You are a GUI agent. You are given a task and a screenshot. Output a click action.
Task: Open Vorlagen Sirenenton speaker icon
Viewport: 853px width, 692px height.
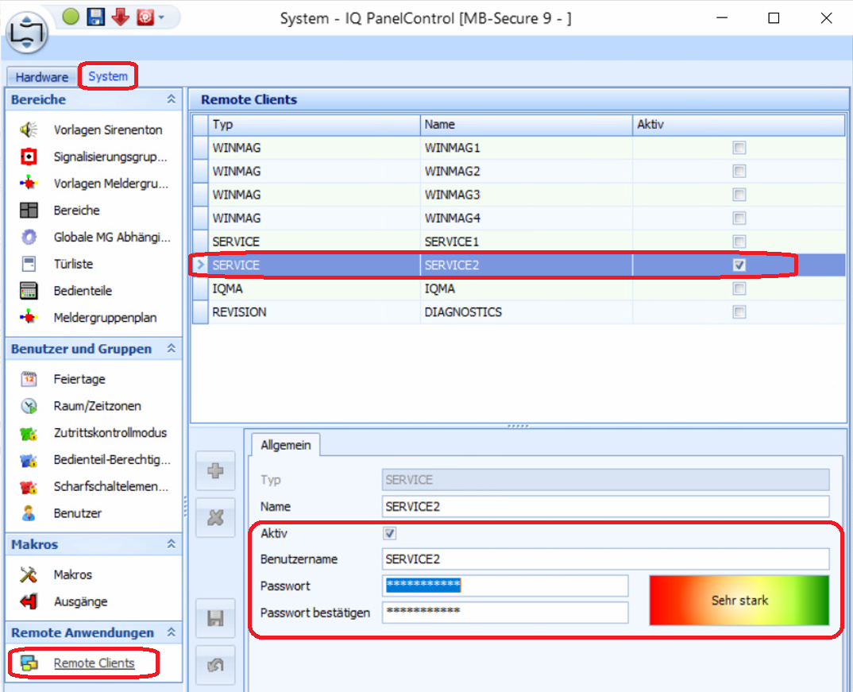point(29,130)
